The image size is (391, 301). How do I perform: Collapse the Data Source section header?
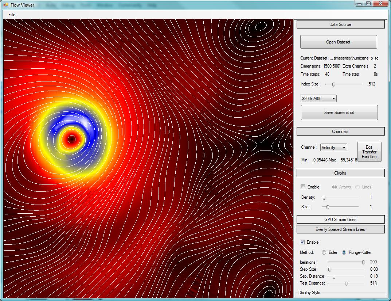tap(340, 24)
